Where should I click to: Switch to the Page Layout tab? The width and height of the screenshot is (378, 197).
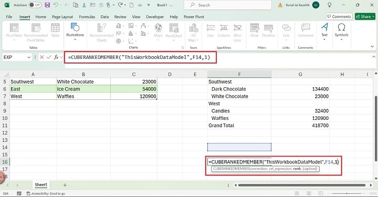62,17
